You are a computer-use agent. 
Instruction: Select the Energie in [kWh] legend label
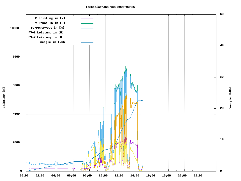point(52,42)
